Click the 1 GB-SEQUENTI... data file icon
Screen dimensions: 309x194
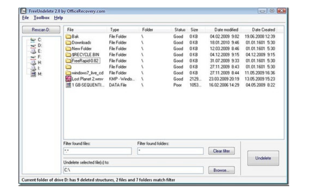68,85
